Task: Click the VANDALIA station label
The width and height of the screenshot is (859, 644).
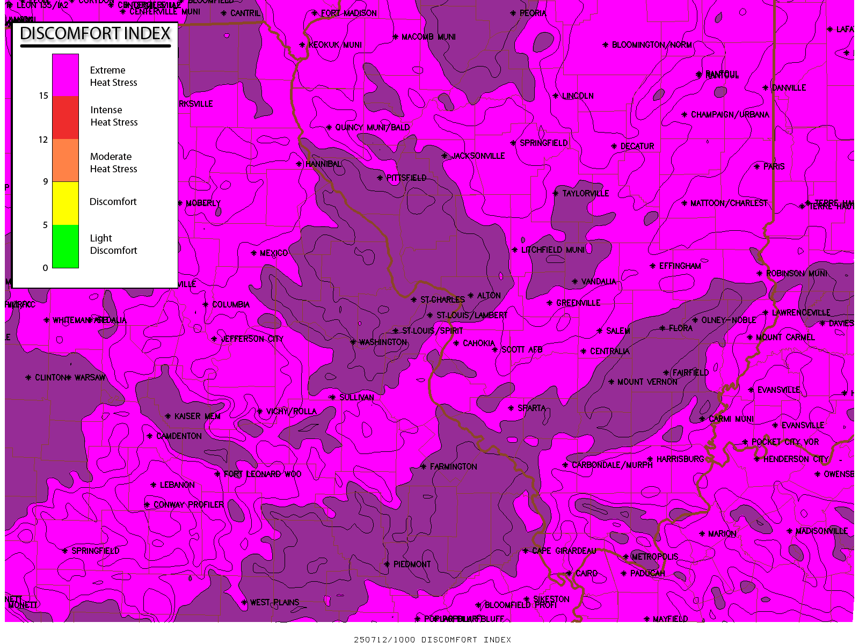Action: point(599,282)
